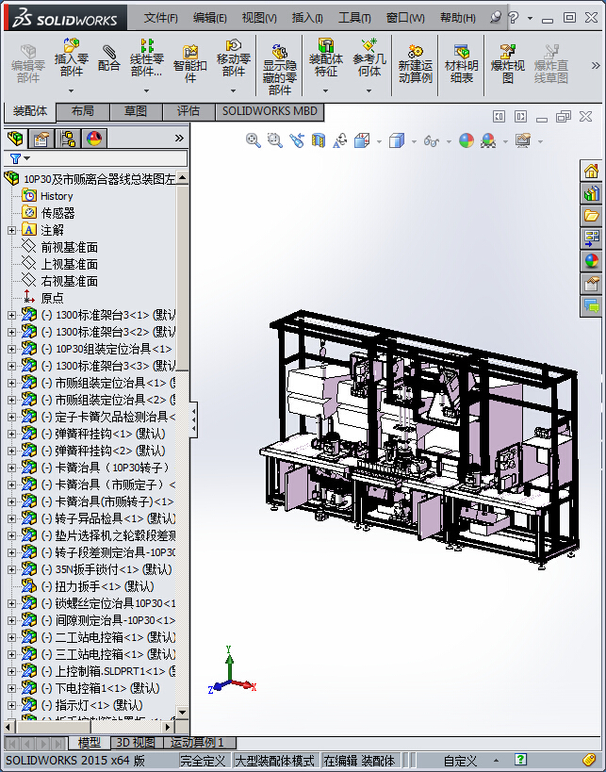Screen dimensions: 606x772
Task: Open the 视图(V) menu
Action: [x=259, y=18]
